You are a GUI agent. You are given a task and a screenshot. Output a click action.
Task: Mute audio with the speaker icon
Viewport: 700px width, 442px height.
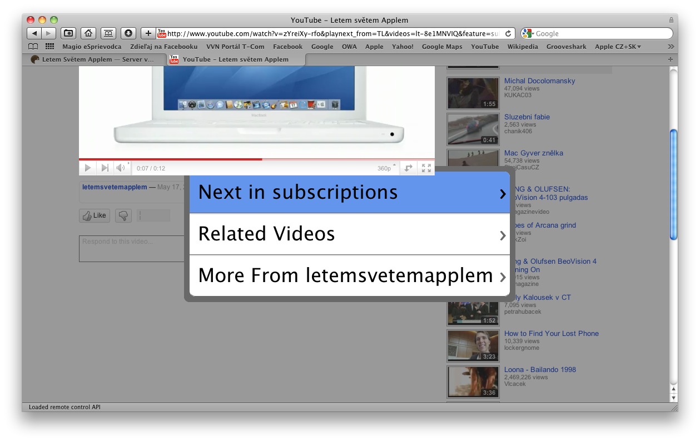coord(121,168)
